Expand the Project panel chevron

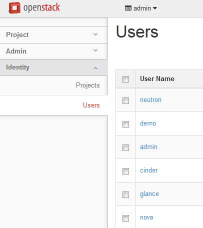[x=95, y=34]
